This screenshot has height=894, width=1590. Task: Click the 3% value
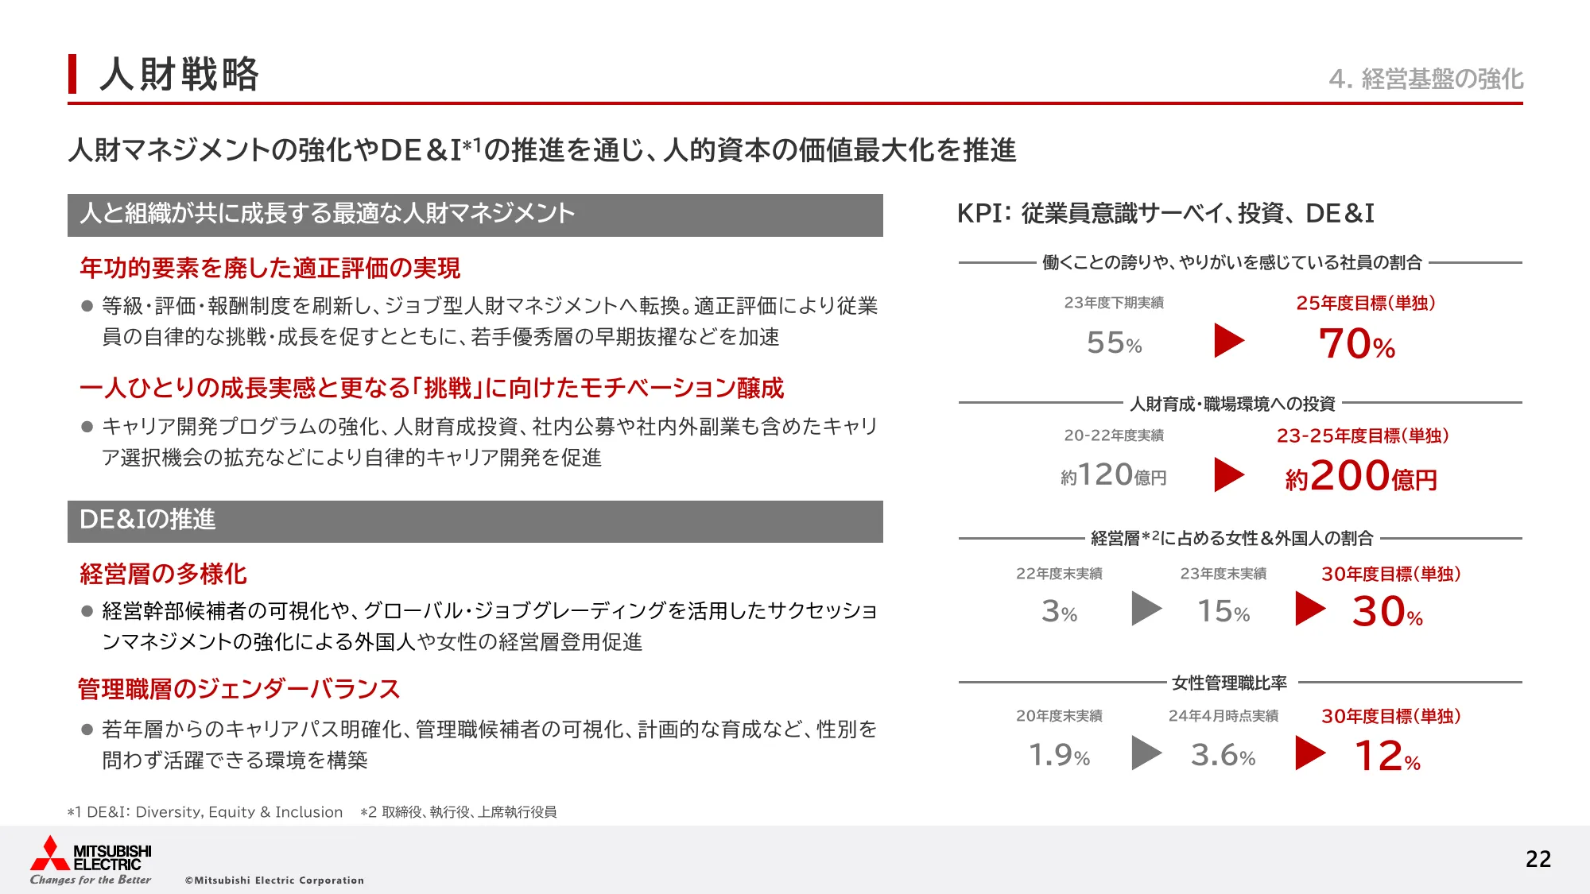[x=1060, y=611]
